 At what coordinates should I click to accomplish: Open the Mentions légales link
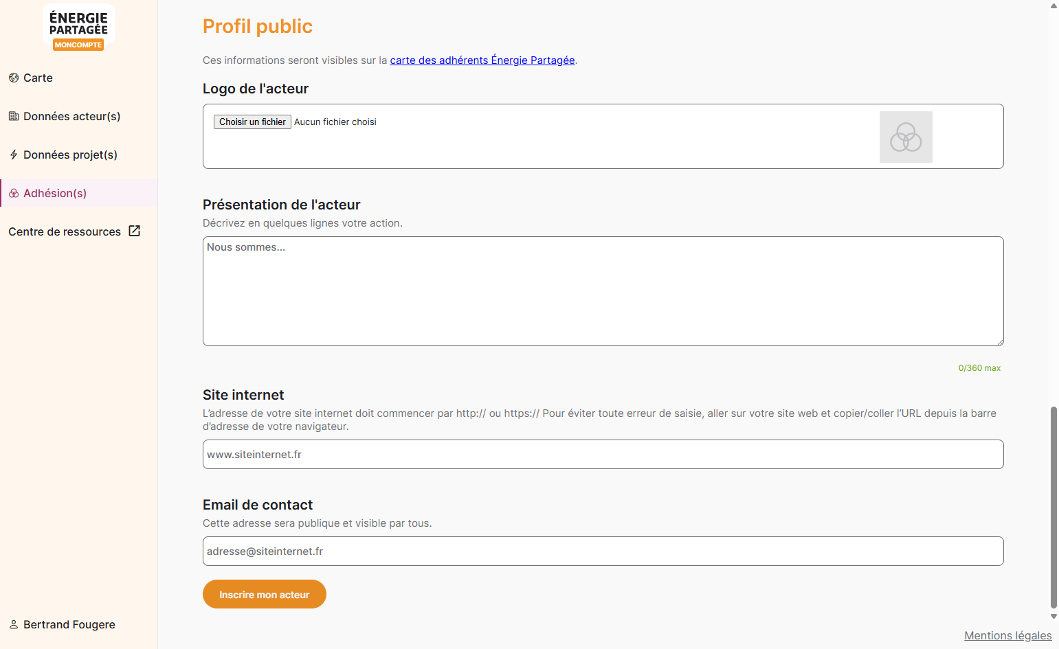[x=1008, y=635]
